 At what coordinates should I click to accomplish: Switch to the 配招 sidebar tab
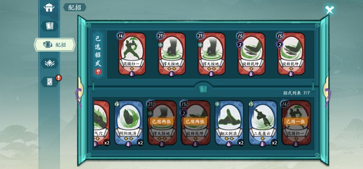click(x=55, y=45)
